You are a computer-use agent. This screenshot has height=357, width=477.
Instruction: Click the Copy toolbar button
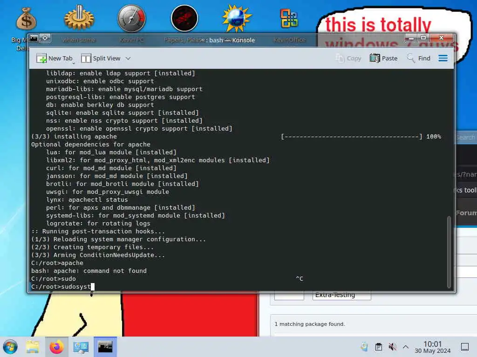[x=348, y=58]
